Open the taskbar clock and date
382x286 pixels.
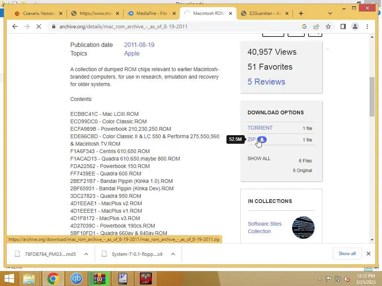coord(366,279)
